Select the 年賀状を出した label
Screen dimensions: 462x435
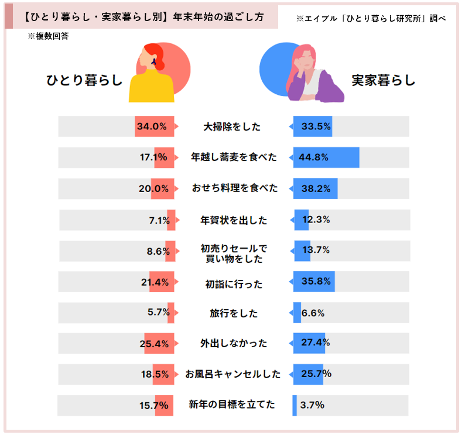pyautogui.click(x=234, y=220)
